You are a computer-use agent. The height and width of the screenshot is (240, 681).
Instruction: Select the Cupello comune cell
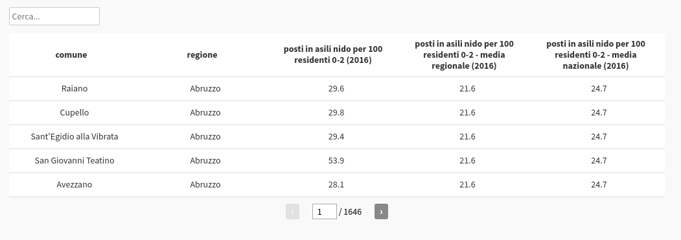(75, 113)
